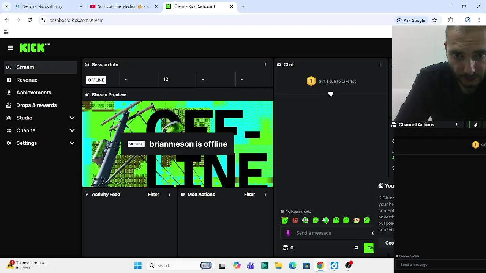
Task: Click the gold number 1 gift badge
Action: [311, 81]
